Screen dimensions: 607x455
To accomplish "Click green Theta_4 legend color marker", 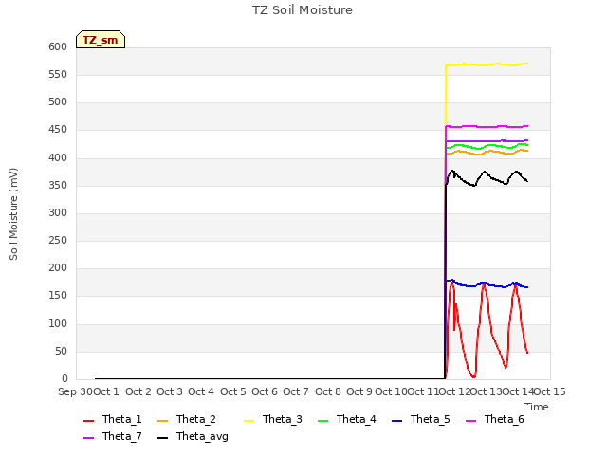I will click(322, 421).
